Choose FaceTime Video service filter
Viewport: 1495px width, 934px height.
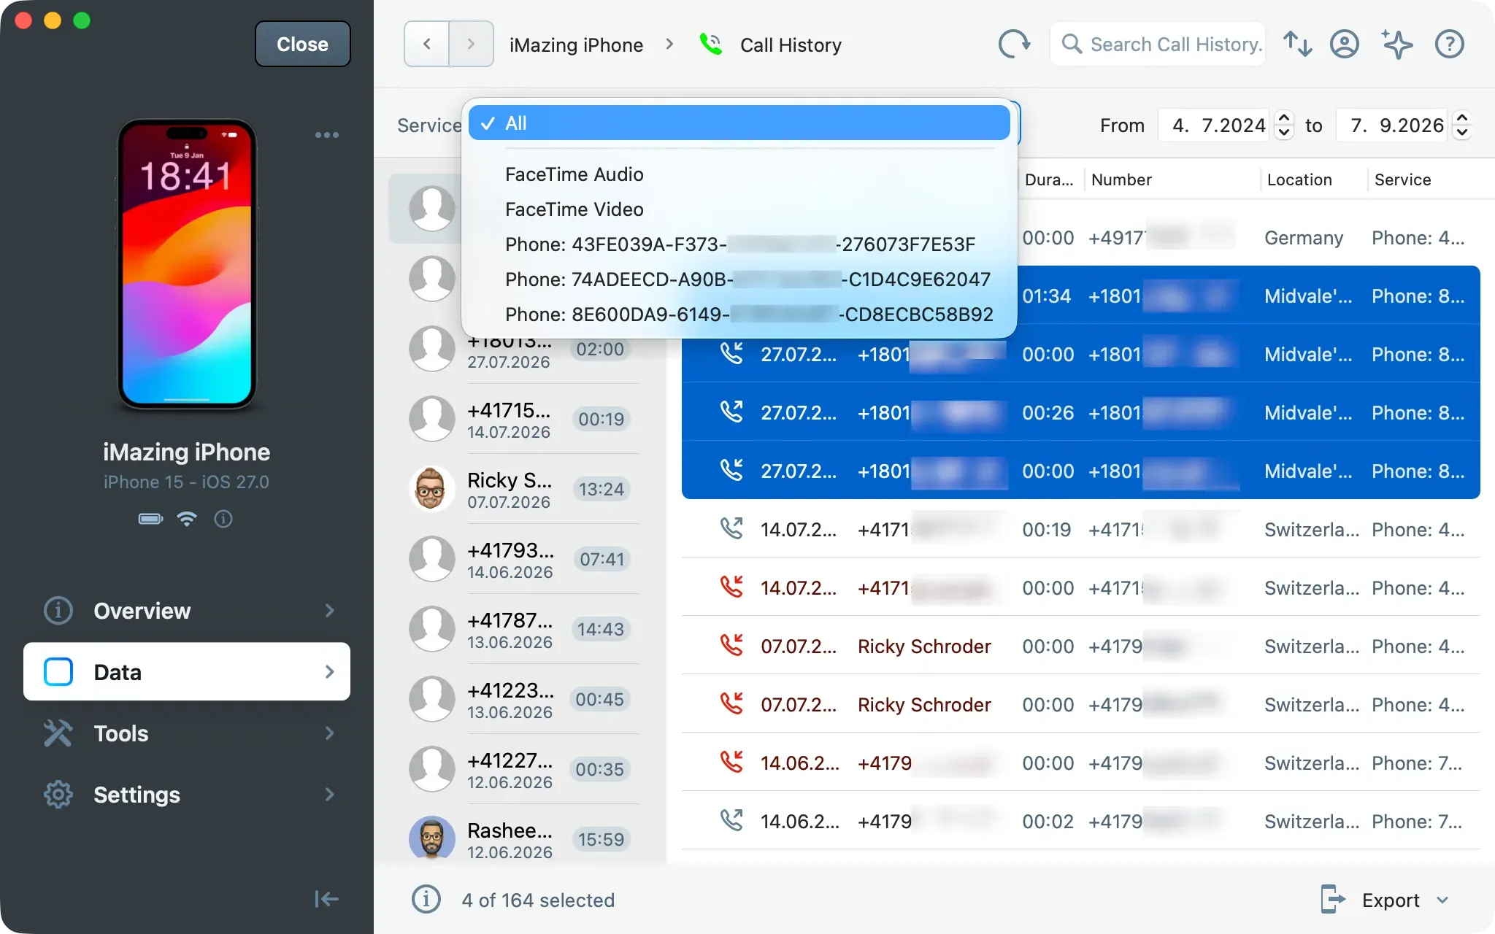pos(739,209)
